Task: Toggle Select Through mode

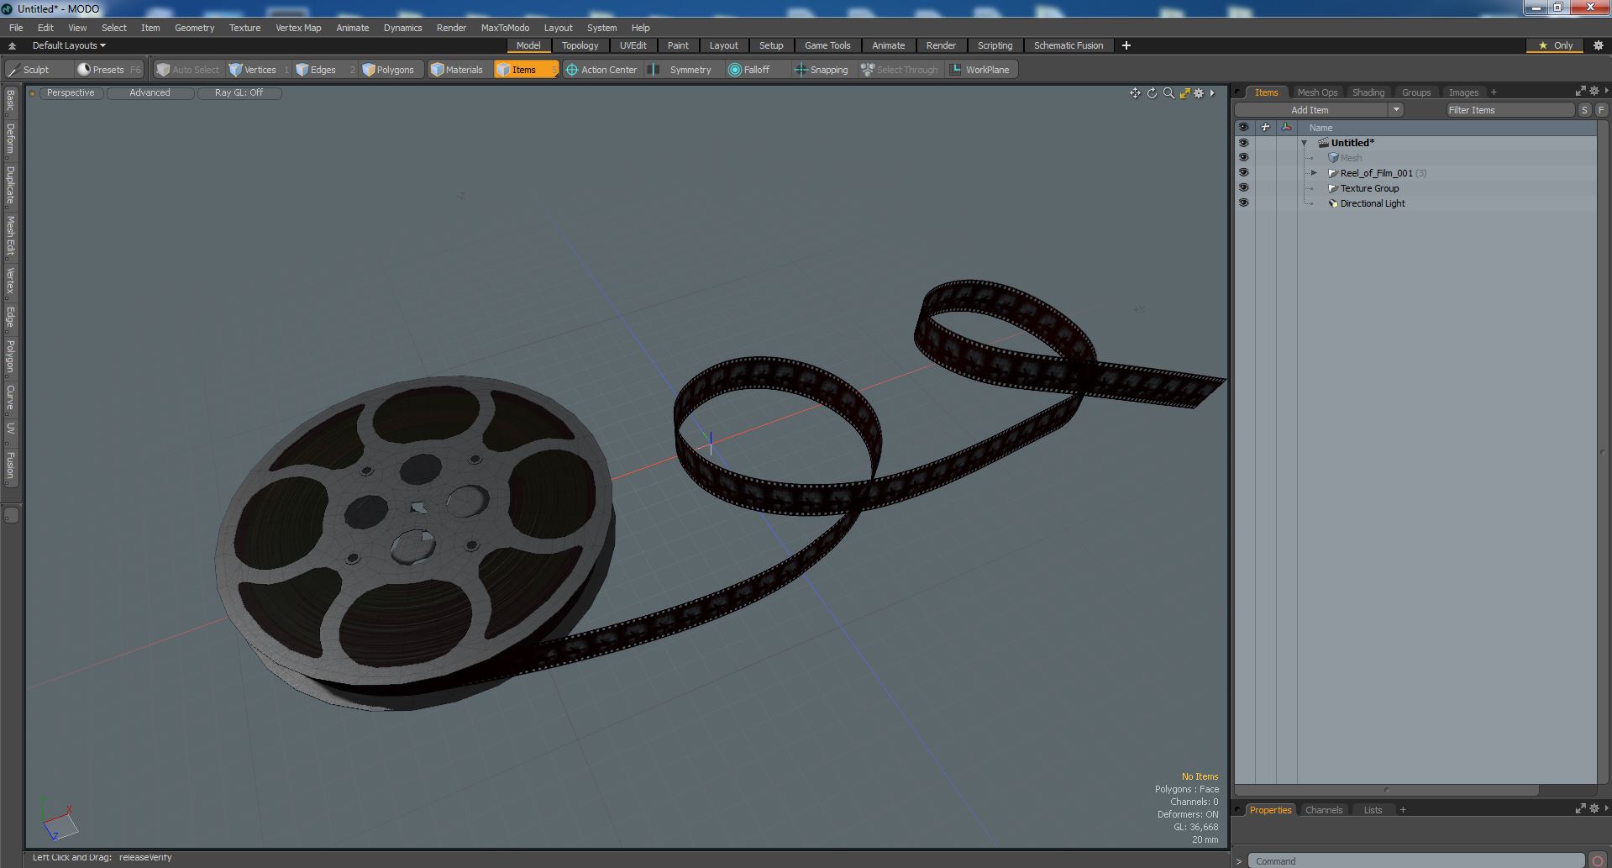Action: point(900,70)
